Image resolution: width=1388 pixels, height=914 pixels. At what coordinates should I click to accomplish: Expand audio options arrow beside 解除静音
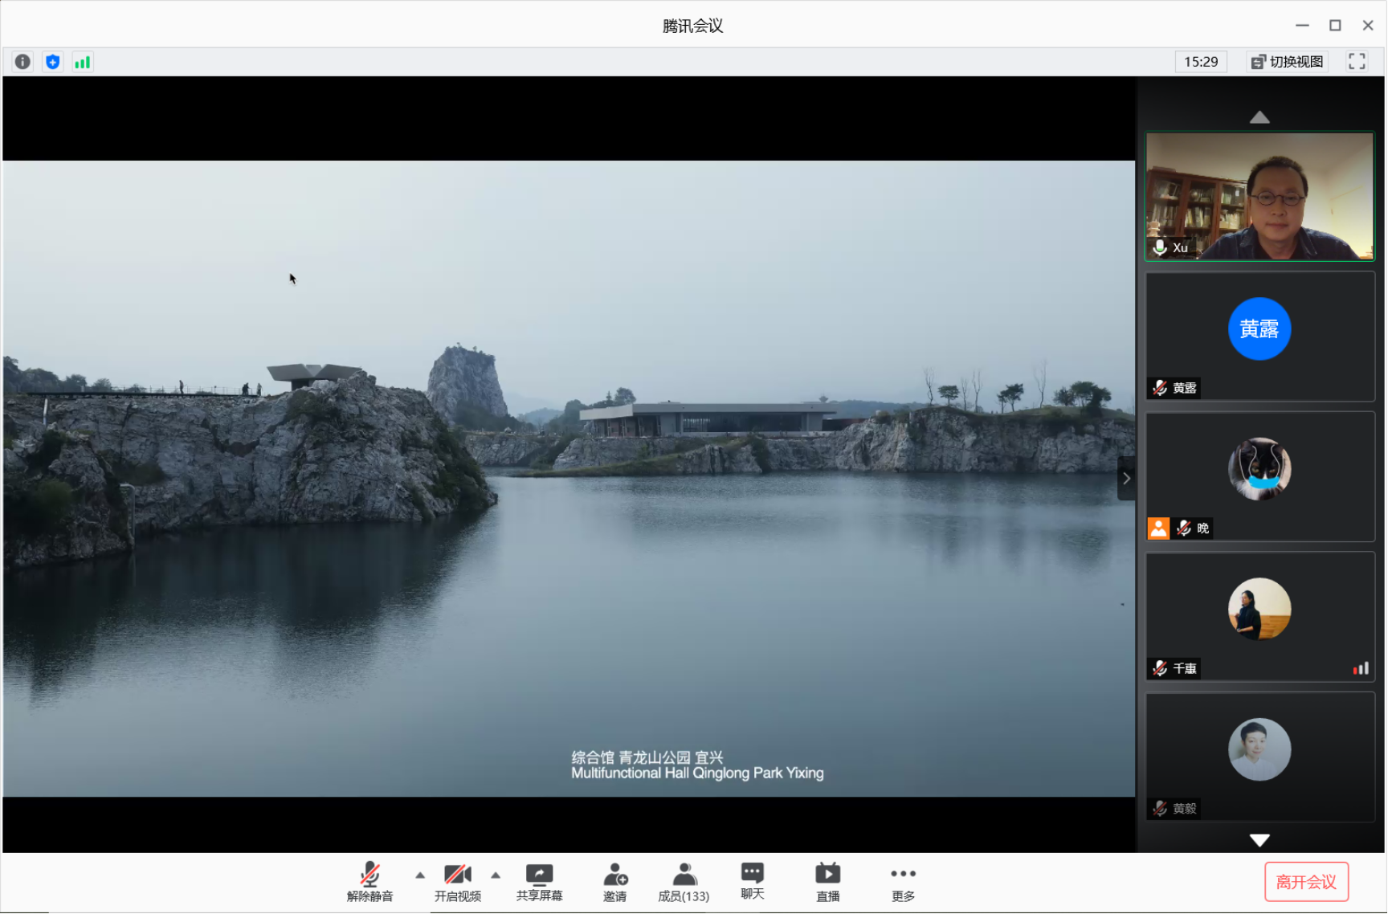point(420,875)
